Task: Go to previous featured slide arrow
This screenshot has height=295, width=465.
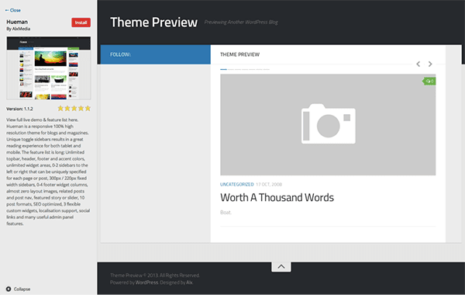Action: pyautogui.click(x=418, y=64)
